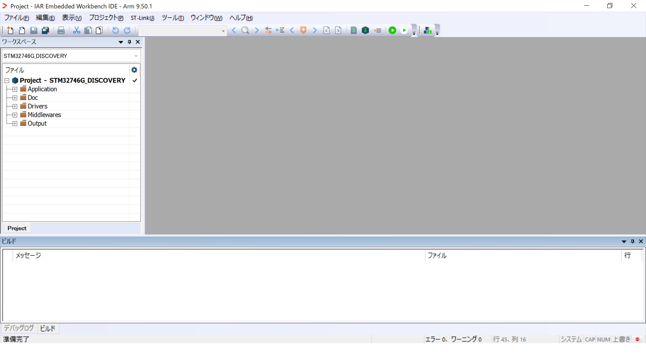Image resolution: width=646 pixels, height=355 pixels.
Task: Click the project active checkmark
Action: pos(135,80)
